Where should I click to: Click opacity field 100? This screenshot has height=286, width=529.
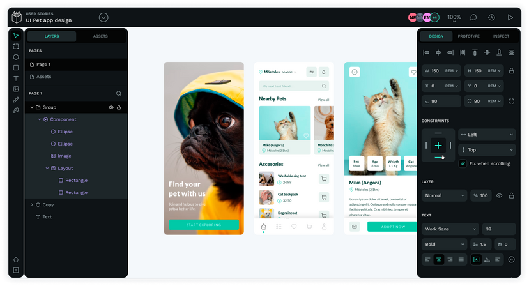tap(482, 195)
